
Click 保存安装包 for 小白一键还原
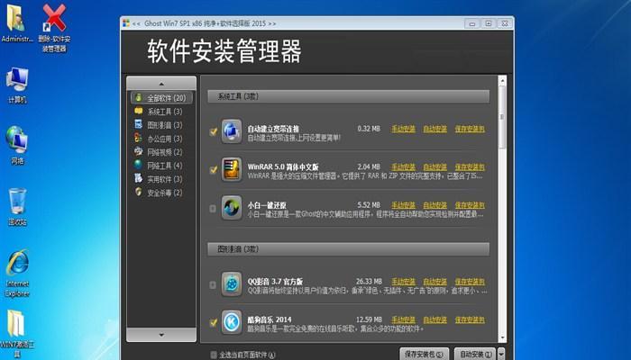(470, 205)
